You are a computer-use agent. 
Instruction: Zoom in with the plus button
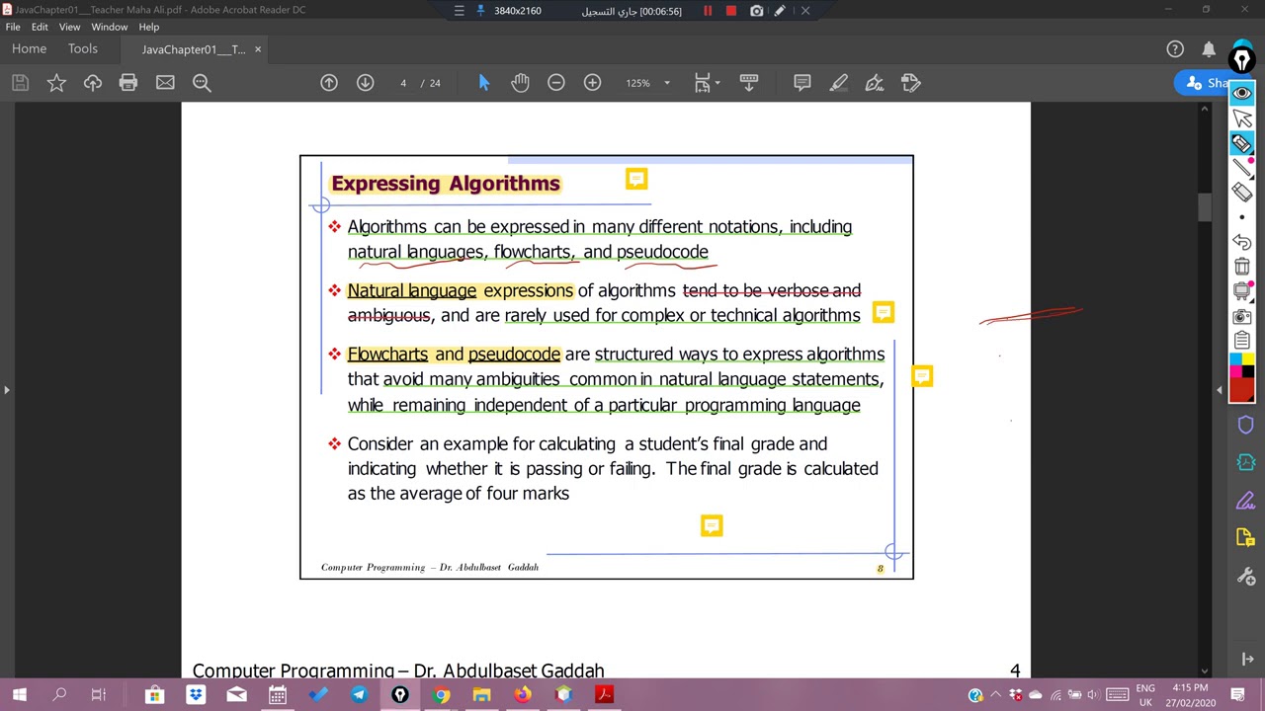coord(592,83)
